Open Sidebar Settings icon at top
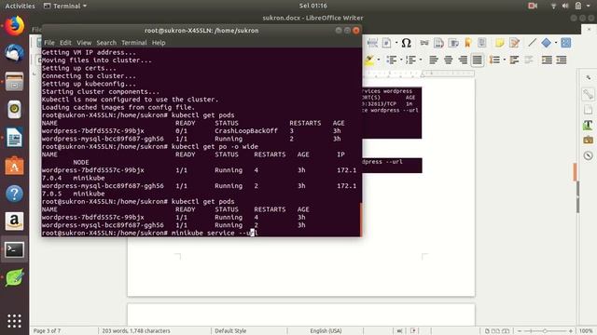597x335 pixels. [x=589, y=78]
